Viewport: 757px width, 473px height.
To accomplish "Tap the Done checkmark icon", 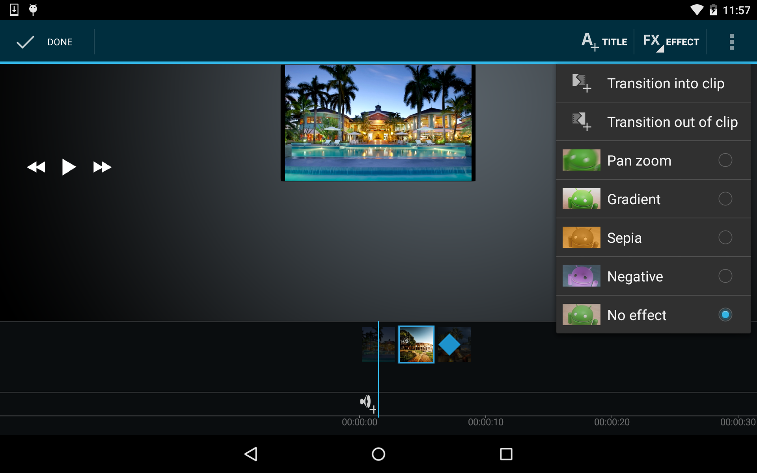I will (x=25, y=42).
